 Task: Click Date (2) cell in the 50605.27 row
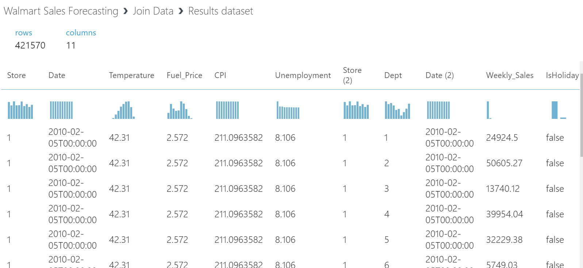(x=450, y=163)
